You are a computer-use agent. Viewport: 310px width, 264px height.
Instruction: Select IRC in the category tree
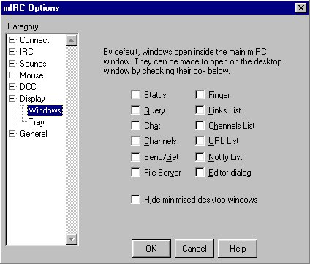tap(26, 52)
